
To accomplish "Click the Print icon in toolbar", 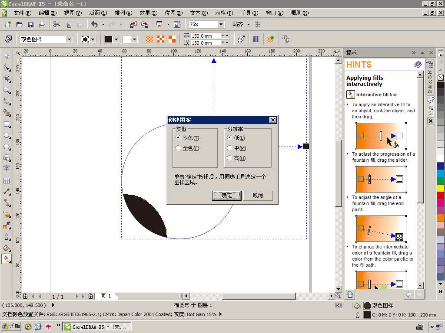I will tap(42, 25).
